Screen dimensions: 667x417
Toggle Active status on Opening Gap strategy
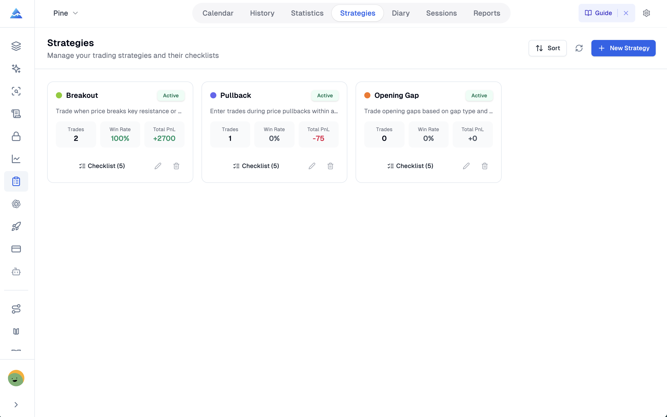coord(479,96)
